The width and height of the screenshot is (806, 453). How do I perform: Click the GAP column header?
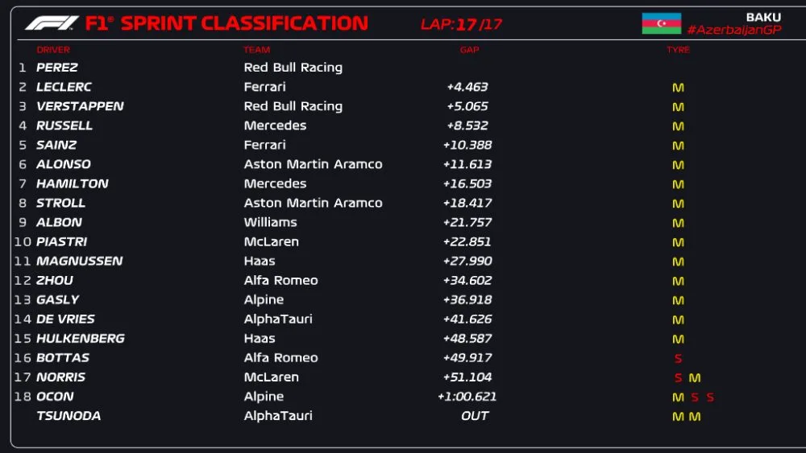pyautogui.click(x=469, y=50)
